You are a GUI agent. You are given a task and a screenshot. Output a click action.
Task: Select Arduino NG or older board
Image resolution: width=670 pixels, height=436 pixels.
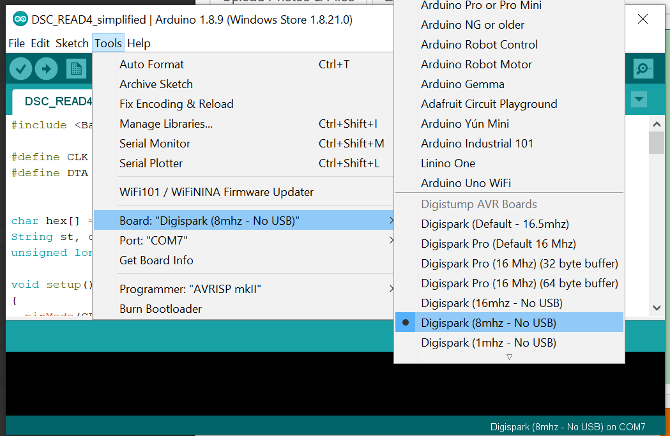click(509, 25)
